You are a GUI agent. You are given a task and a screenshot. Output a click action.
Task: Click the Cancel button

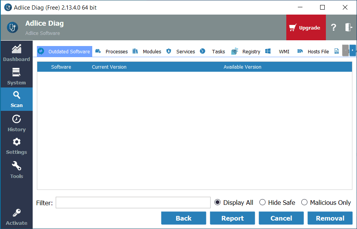pyautogui.click(x=281, y=218)
